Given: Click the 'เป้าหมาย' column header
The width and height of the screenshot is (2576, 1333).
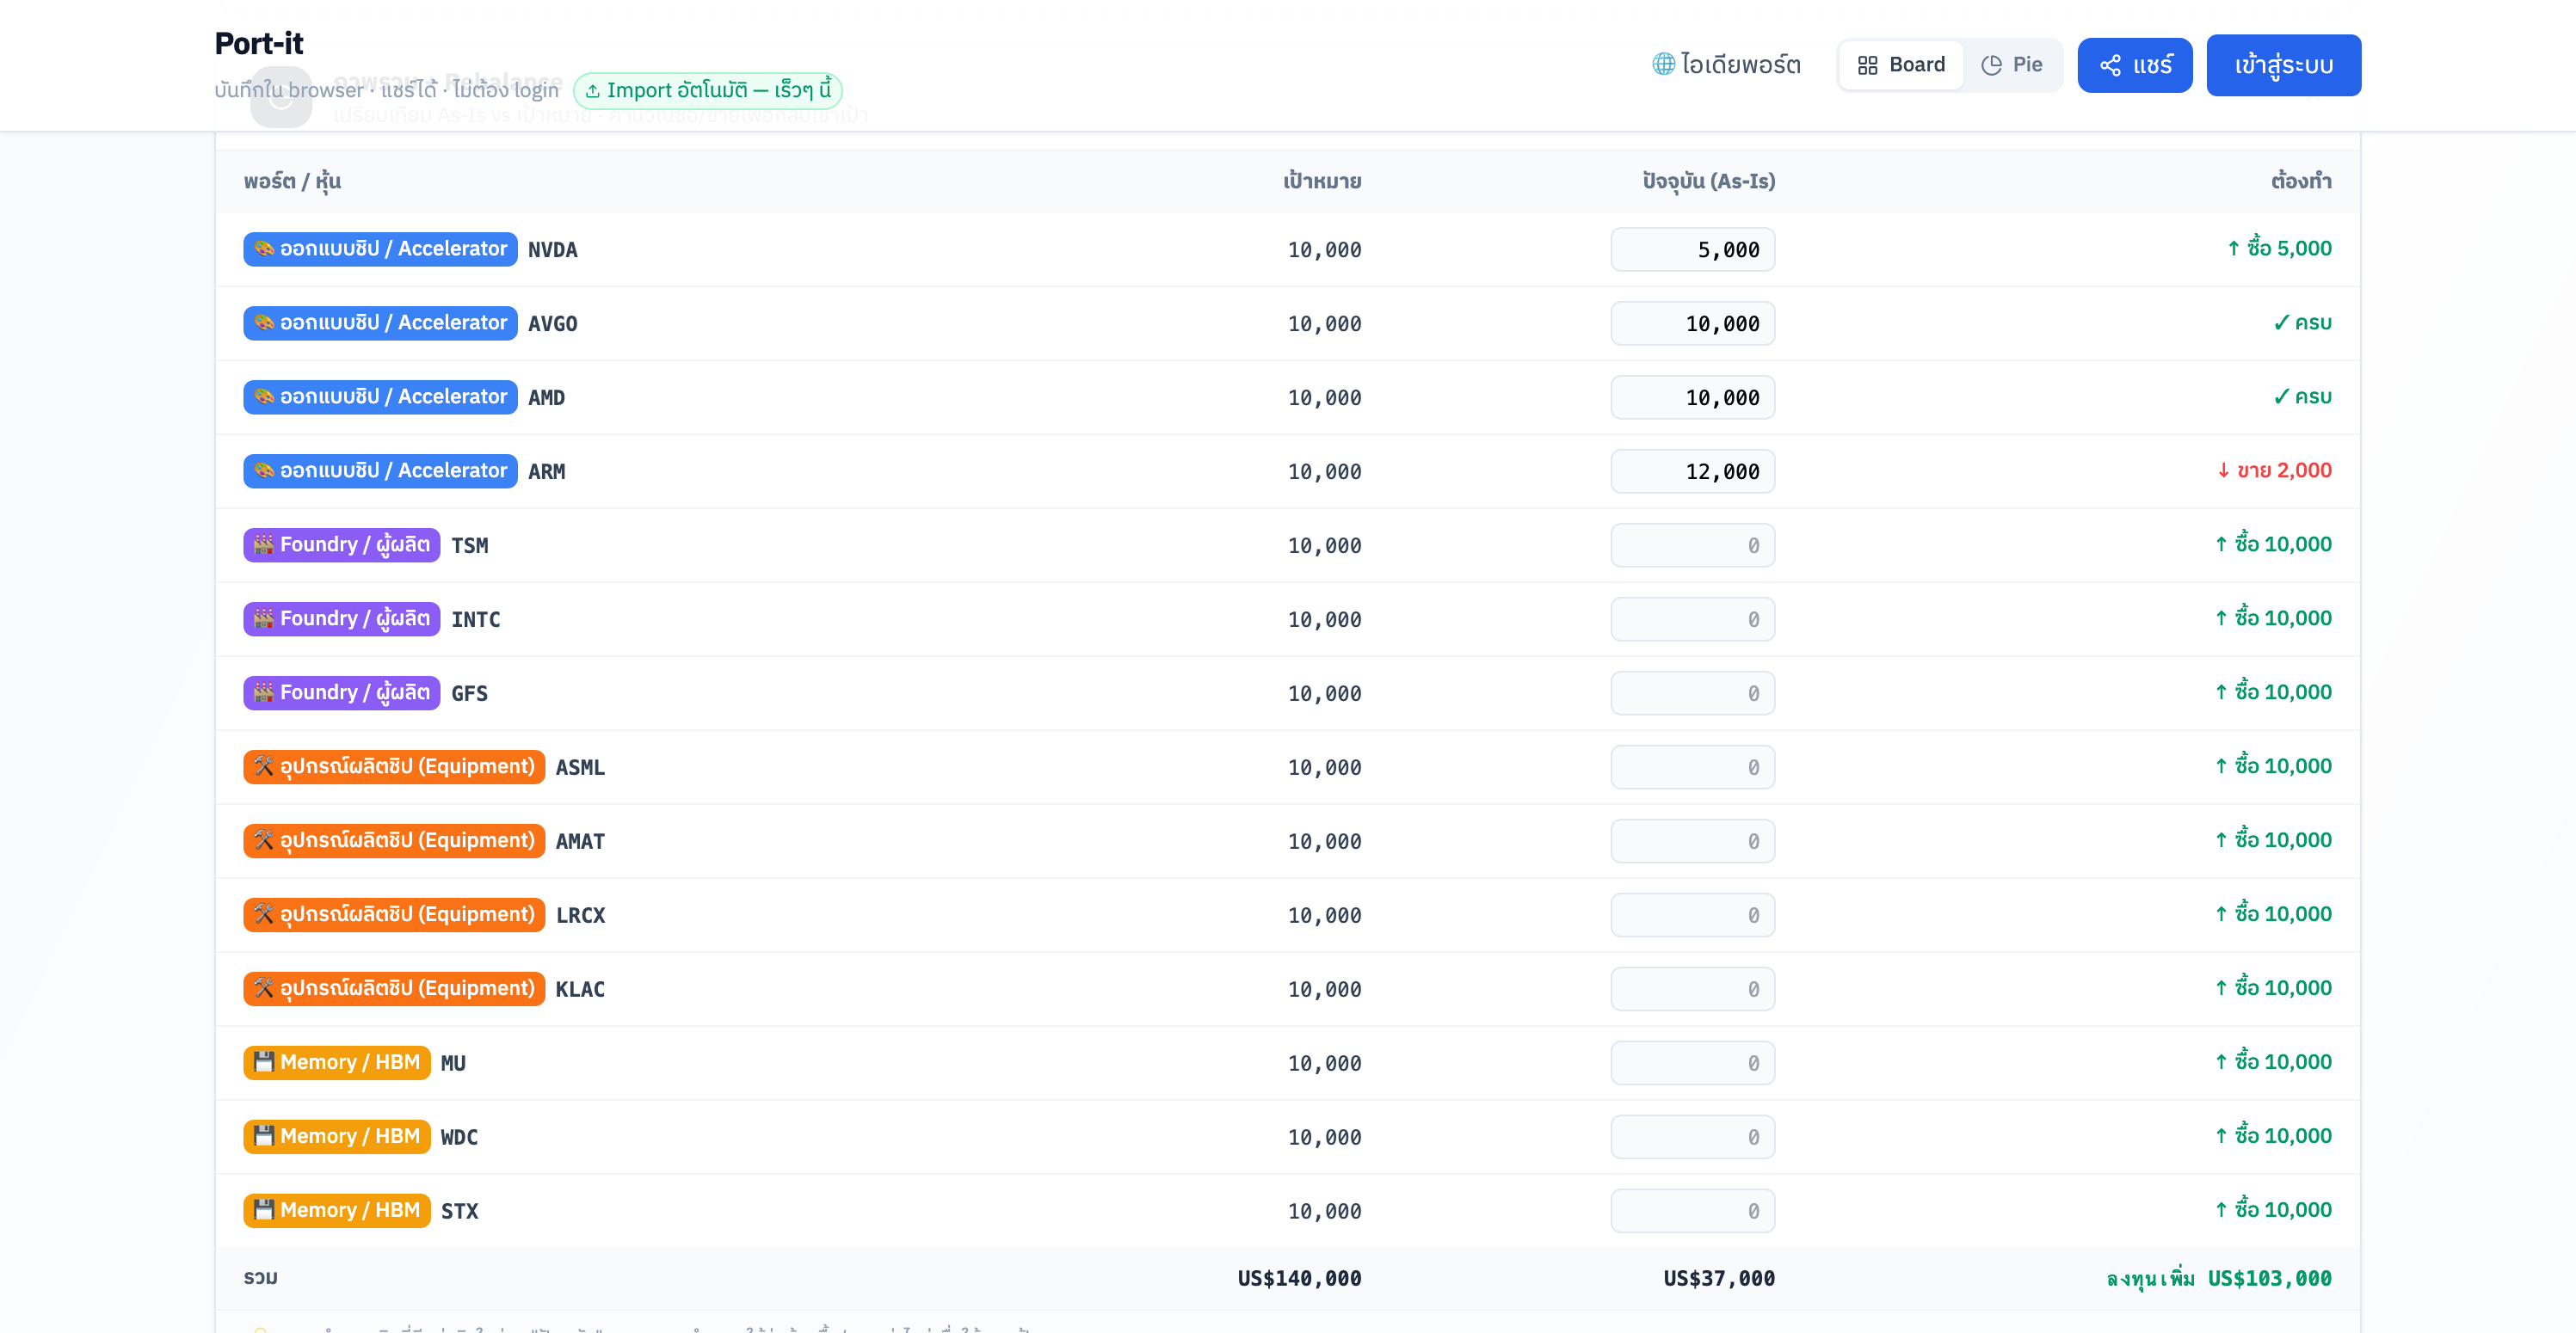Looking at the screenshot, I should point(1322,181).
